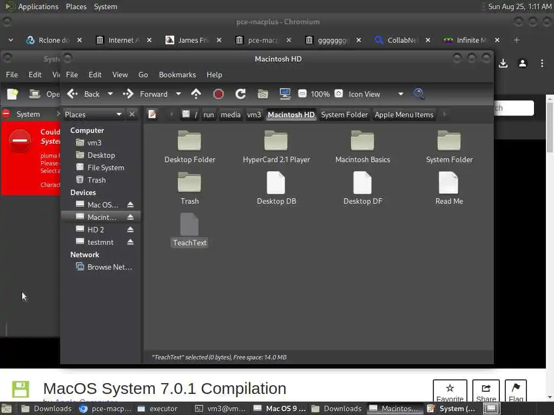554x415 pixels.
Task: Open the Chromium three-dot menu
Action: 542,64
